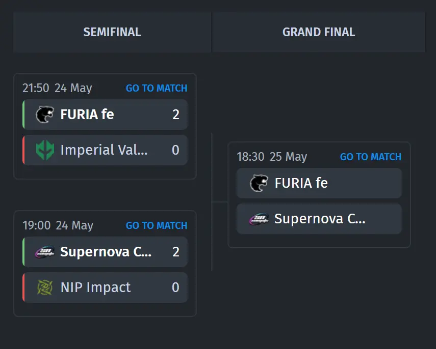Click the NIP Impact team row
This screenshot has width=436, height=349.
(105, 287)
